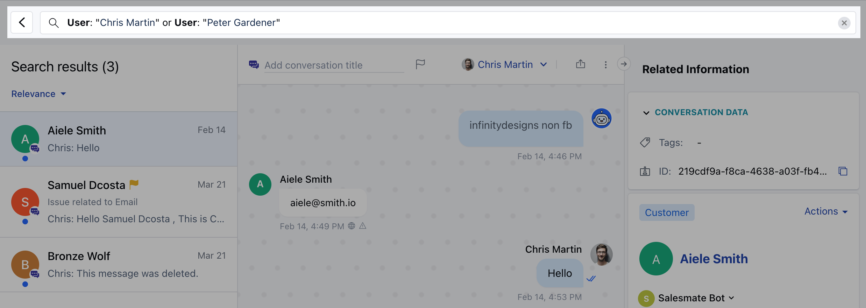Open the Chris Martin assignee dropdown
The width and height of the screenshot is (866, 308).
(x=504, y=64)
